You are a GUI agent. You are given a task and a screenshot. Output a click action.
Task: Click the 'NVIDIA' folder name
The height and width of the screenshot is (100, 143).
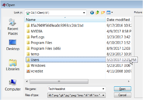click(37, 31)
